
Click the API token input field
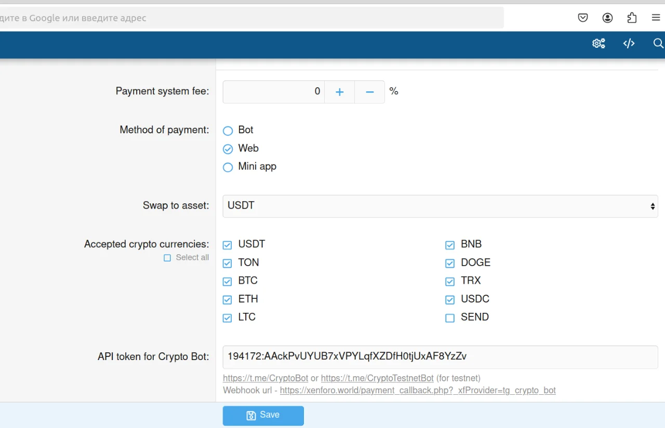[x=440, y=357]
